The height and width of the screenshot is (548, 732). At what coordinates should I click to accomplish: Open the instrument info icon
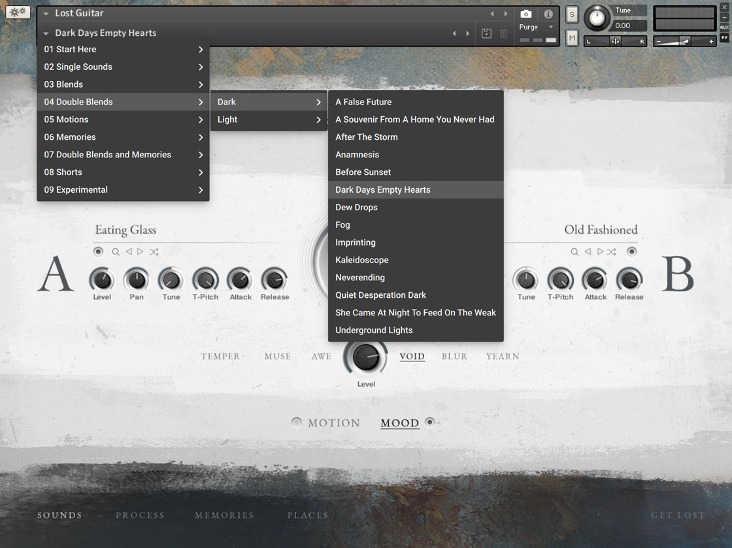click(x=548, y=14)
